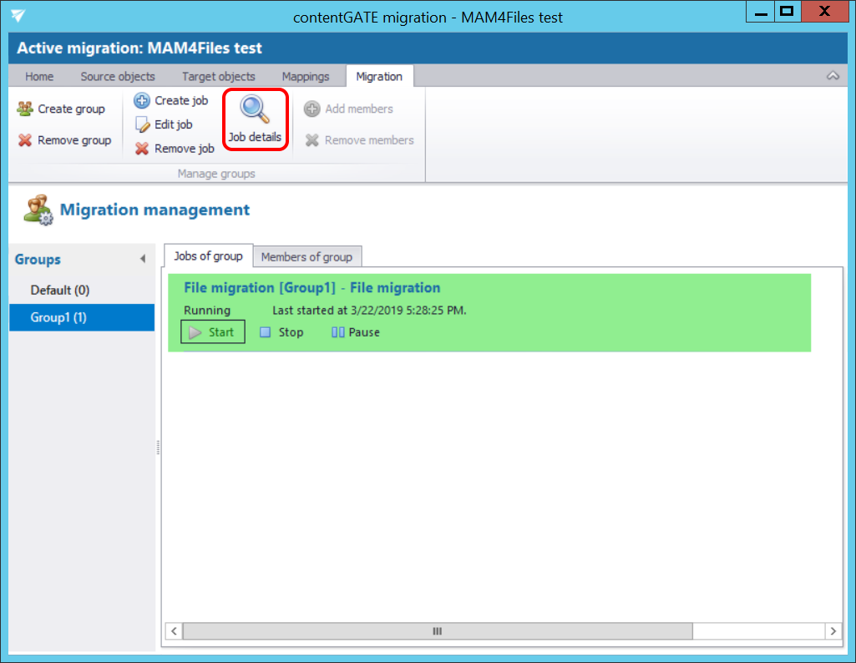Image resolution: width=856 pixels, height=663 pixels.
Task: Select the Default (0) group
Action: [60, 290]
